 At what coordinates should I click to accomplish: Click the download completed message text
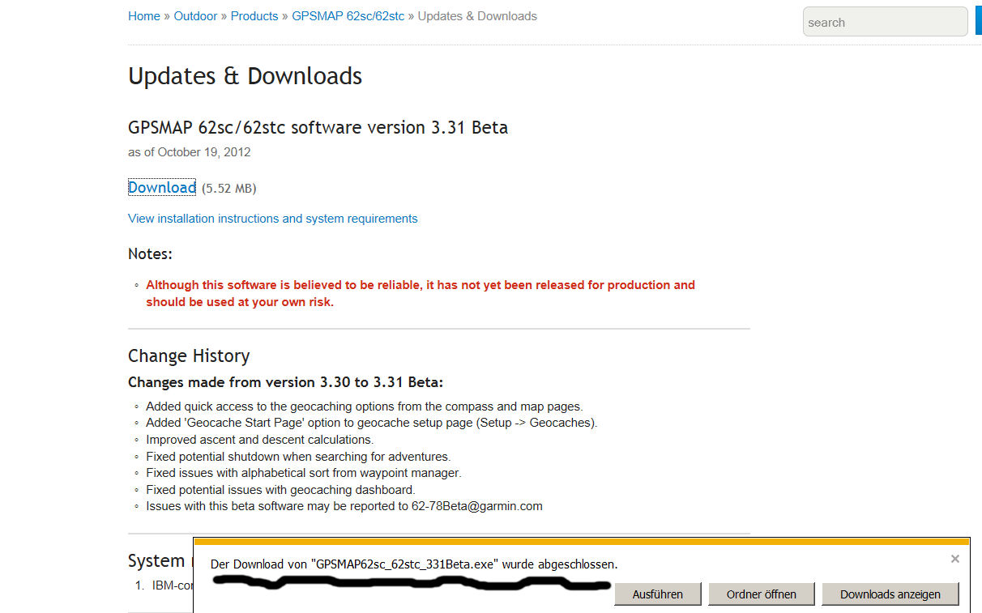pyautogui.click(x=414, y=564)
